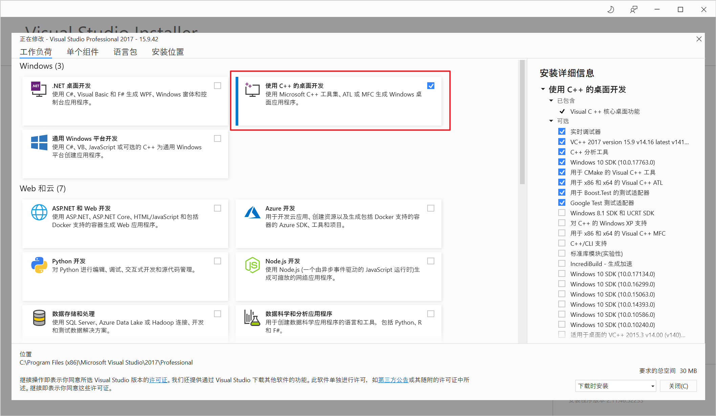Viewport: 716px width, 416px height.
Task: Check the C++/CLI 支持 checkbox
Action: click(562, 243)
